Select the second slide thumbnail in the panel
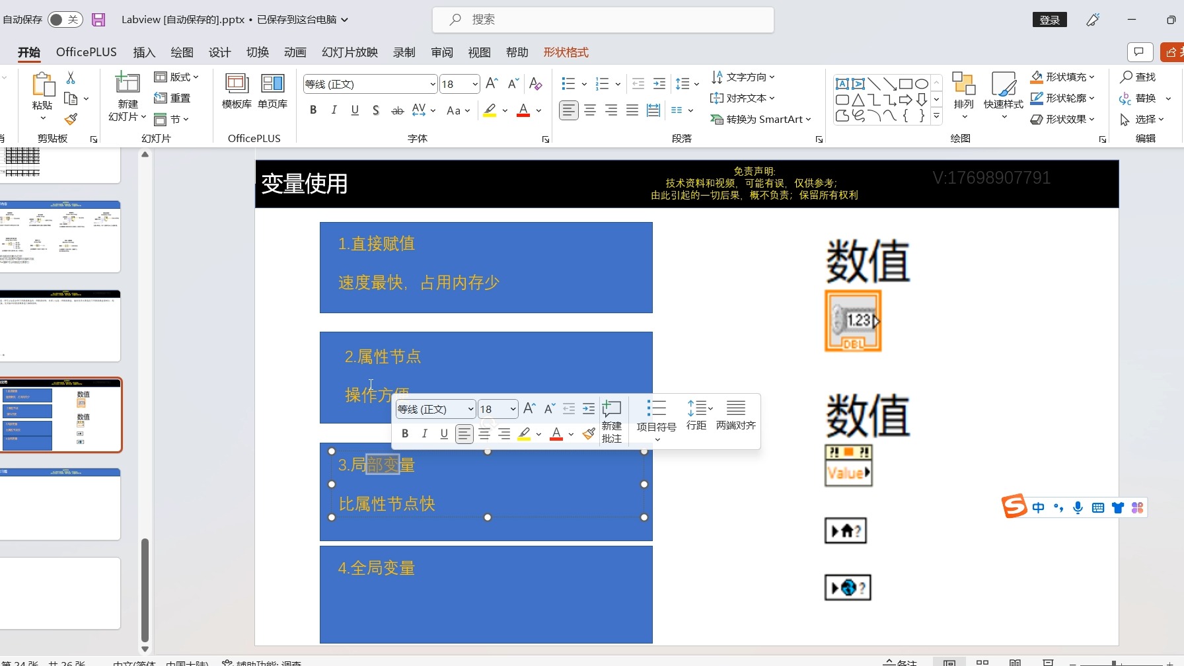The width and height of the screenshot is (1184, 666). pos(61,237)
